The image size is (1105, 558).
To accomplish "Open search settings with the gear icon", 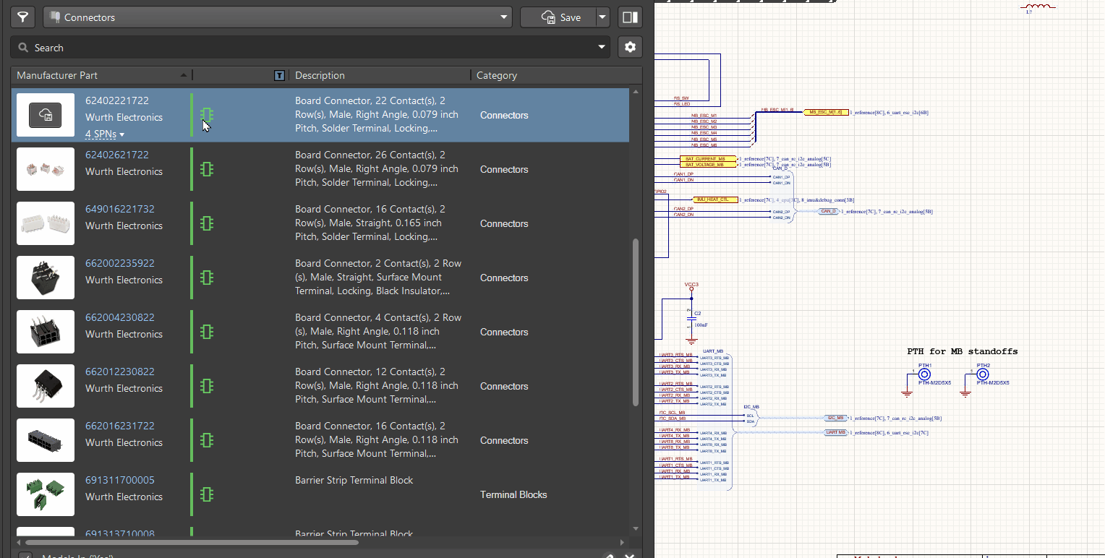I will (628, 46).
